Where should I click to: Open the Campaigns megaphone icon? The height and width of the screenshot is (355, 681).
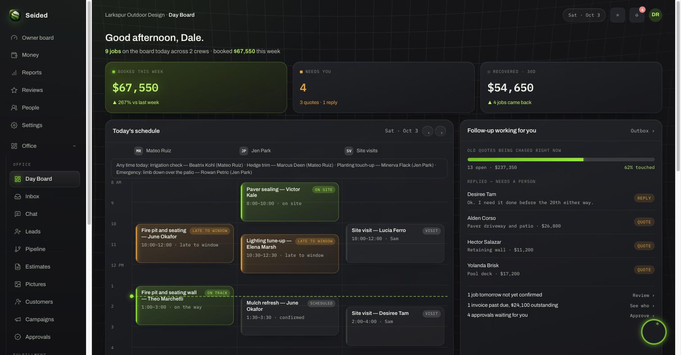18,319
